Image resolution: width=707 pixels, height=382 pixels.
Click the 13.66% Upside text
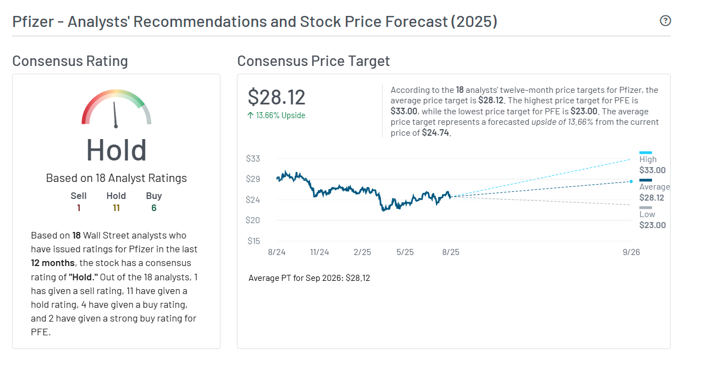tap(280, 115)
